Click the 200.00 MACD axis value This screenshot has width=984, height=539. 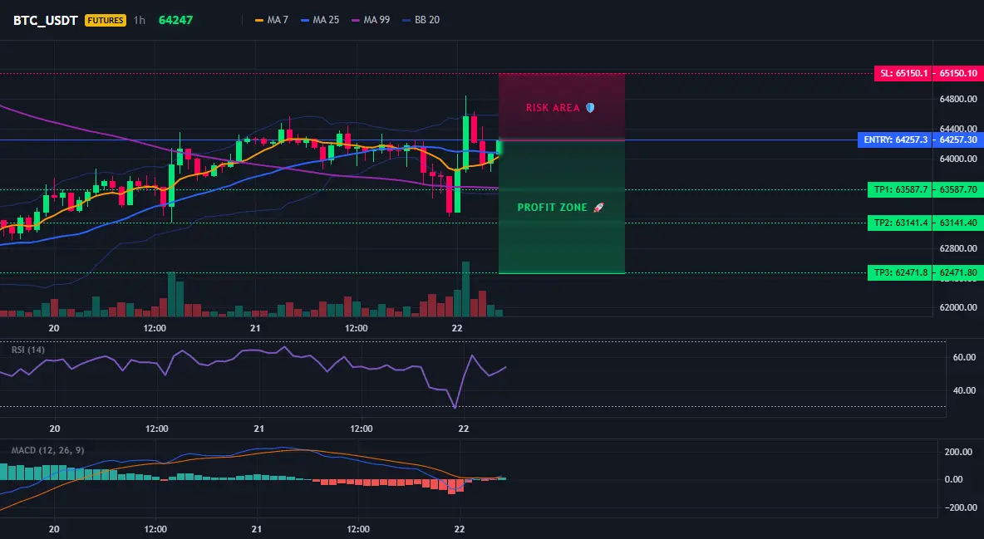click(958, 452)
